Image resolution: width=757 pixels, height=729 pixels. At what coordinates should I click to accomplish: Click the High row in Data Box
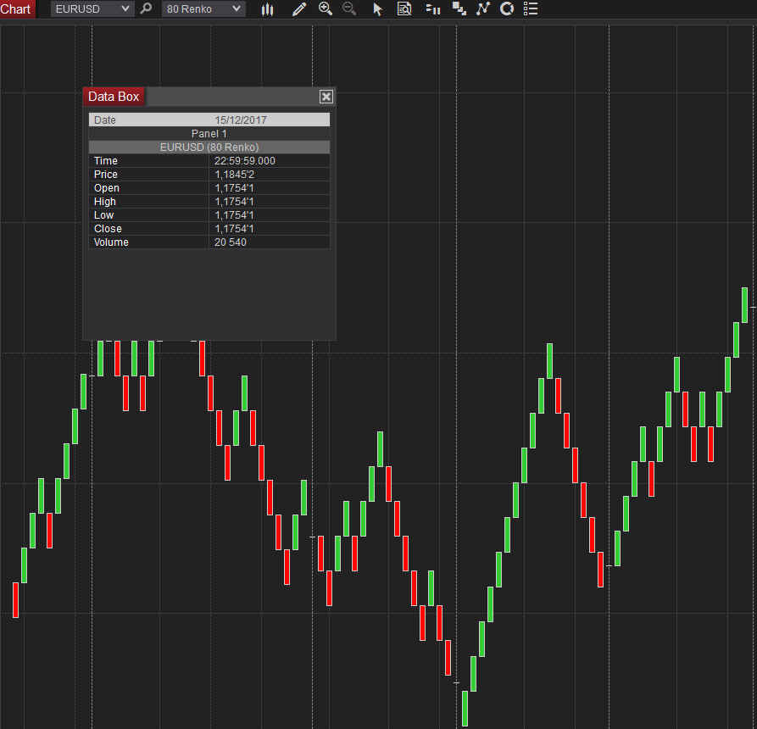point(209,201)
